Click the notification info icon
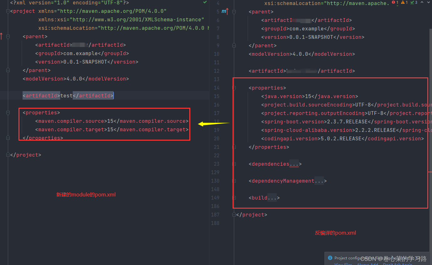 pyautogui.click(x=330, y=258)
